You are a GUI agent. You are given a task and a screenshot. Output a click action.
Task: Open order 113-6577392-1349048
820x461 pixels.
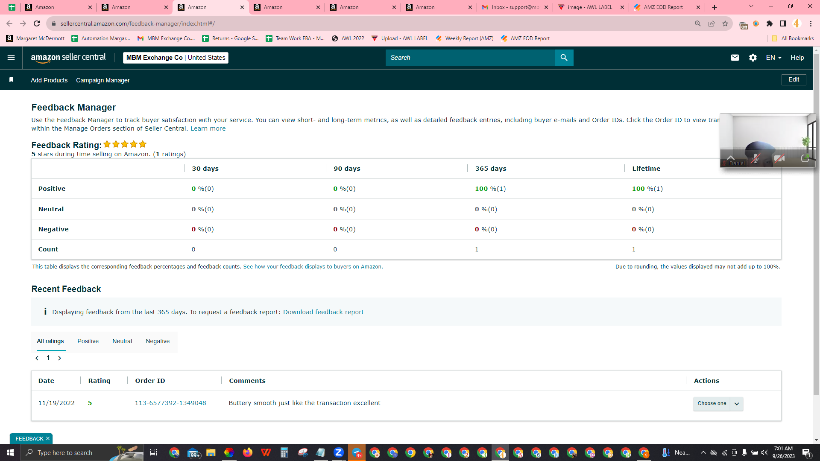click(x=170, y=403)
